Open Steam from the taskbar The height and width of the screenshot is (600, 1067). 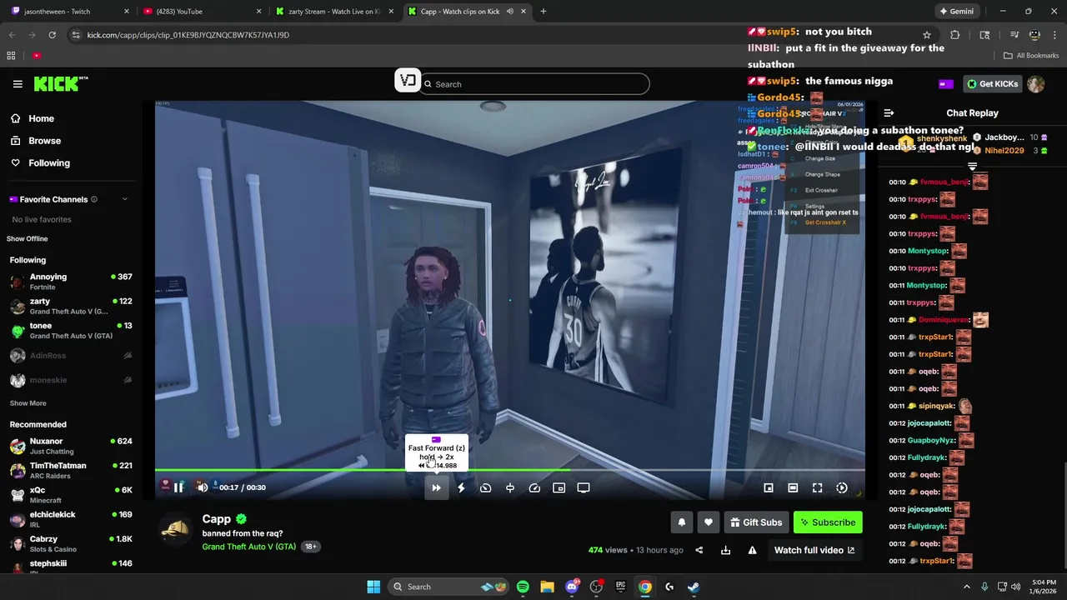tap(694, 587)
